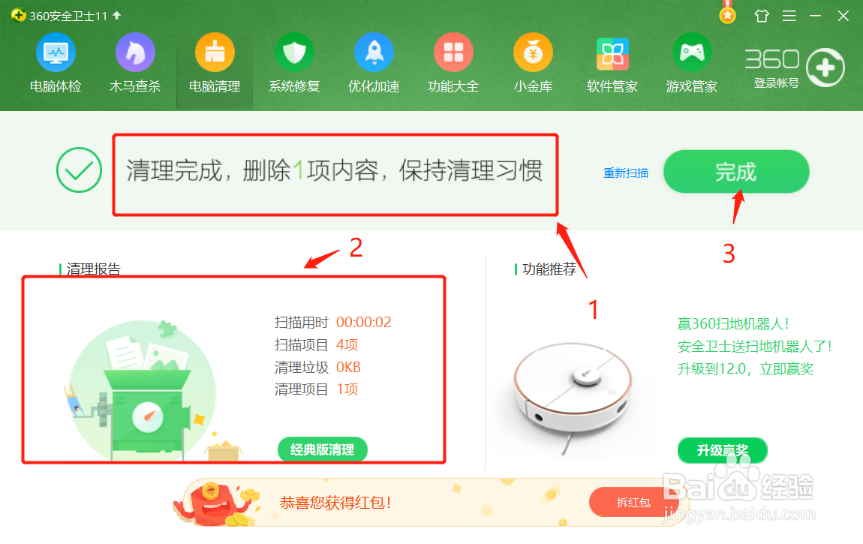Click the 经典版清理 button
Viewport: 863px width, 544px height.
[x=323, y=449]
